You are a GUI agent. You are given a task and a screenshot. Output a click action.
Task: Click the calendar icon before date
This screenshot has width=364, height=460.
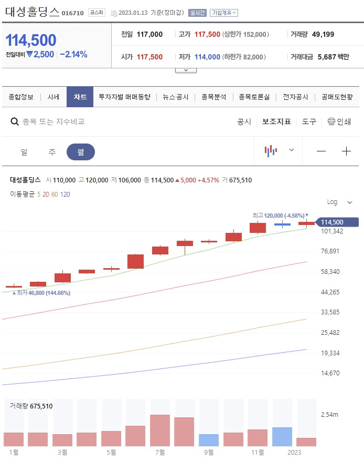point(114,13)
